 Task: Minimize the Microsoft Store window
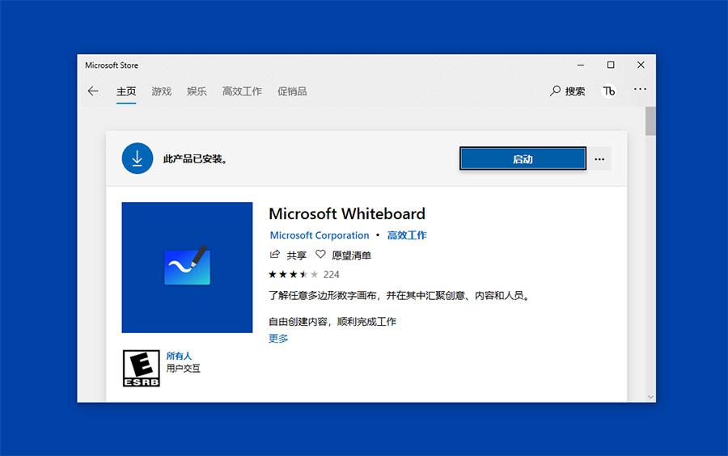(580, 65)
